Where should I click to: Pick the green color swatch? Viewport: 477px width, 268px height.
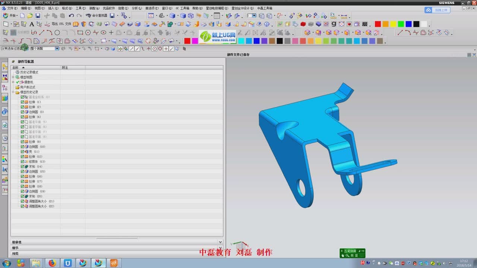401,24
